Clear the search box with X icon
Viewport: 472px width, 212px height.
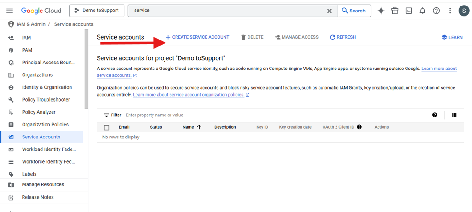tap(330, 11)
